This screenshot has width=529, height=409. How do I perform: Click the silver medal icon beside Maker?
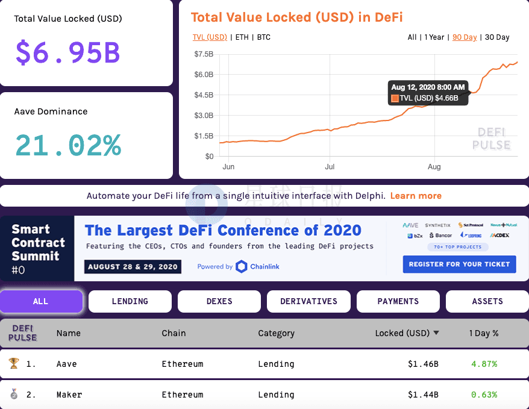(x=14, y=394)
